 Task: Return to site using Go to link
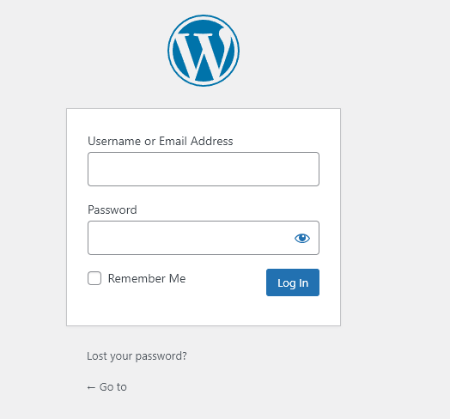[106, 387]
